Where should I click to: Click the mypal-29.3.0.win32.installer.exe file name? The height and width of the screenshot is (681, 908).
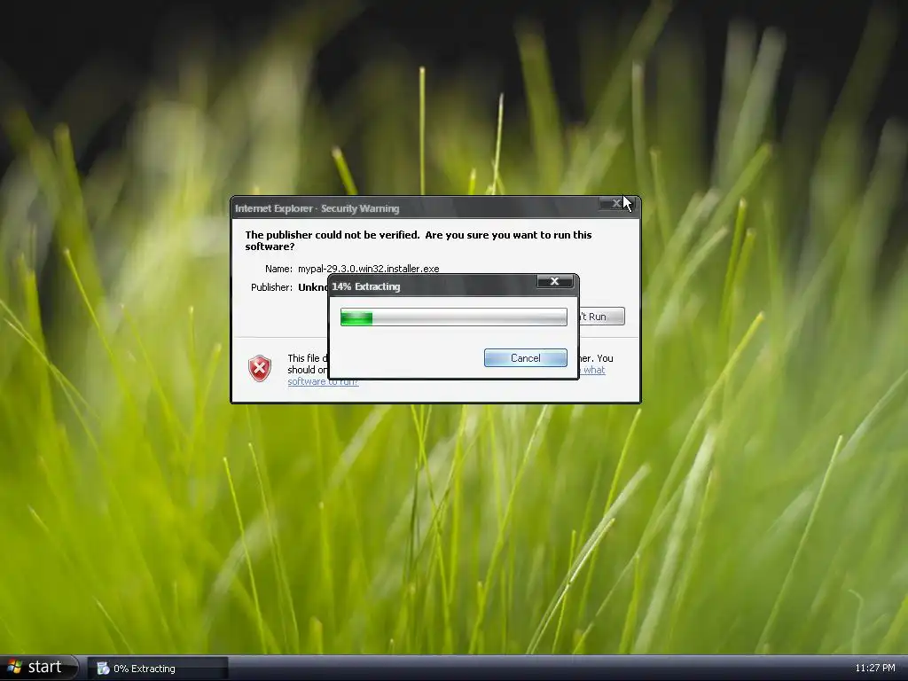click(368, 269)
